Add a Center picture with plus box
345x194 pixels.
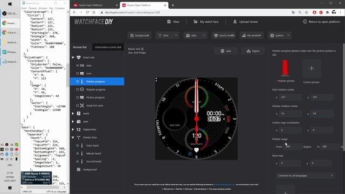[x=312, y=68]
